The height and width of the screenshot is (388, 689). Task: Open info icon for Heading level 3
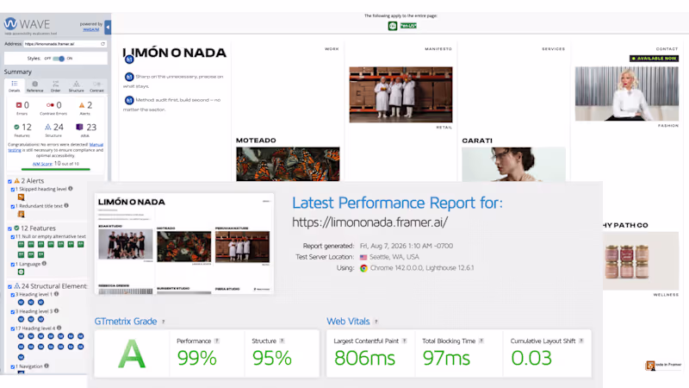pos(56,311)
